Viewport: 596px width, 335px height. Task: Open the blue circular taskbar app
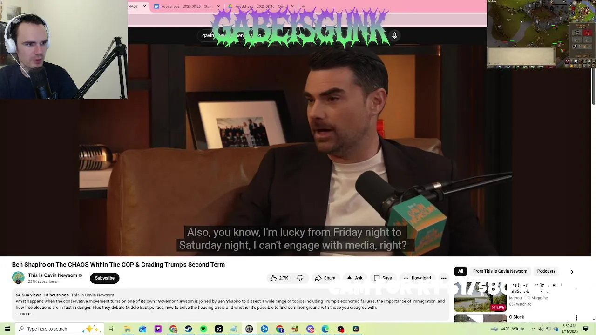pyautogui.click(x=264, y=329)
